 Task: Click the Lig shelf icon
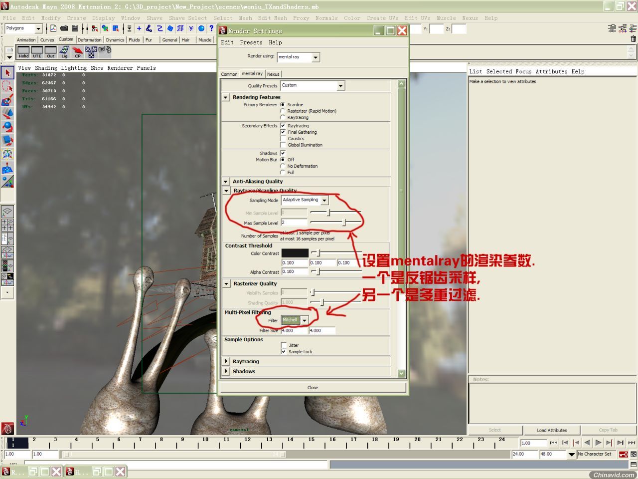pos(64,51)
